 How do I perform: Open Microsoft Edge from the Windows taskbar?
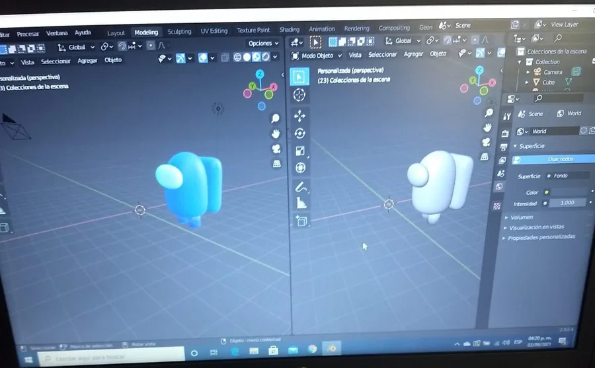tap(235, 351)
